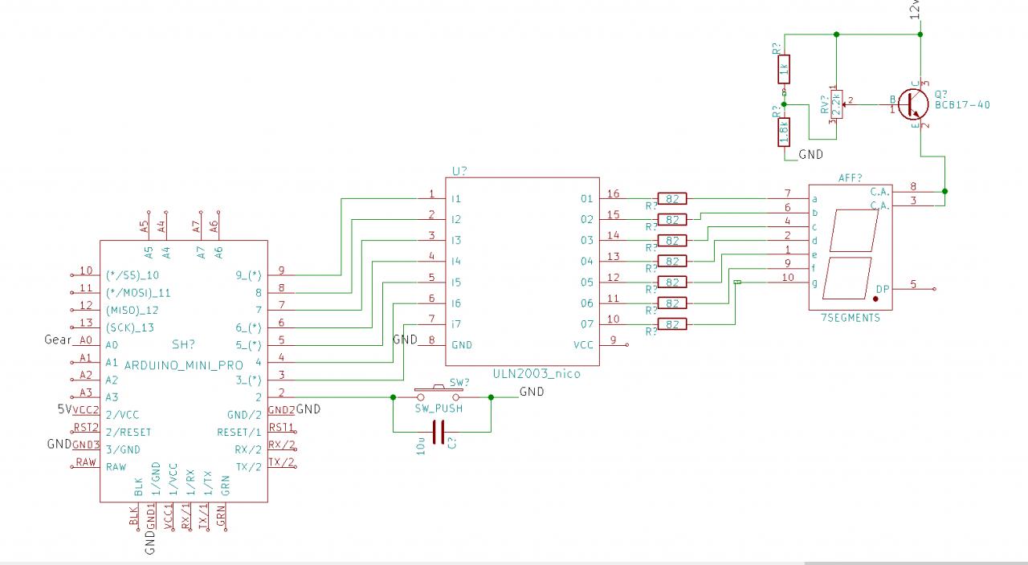Select the Gear net label

[x=59, y=340]
